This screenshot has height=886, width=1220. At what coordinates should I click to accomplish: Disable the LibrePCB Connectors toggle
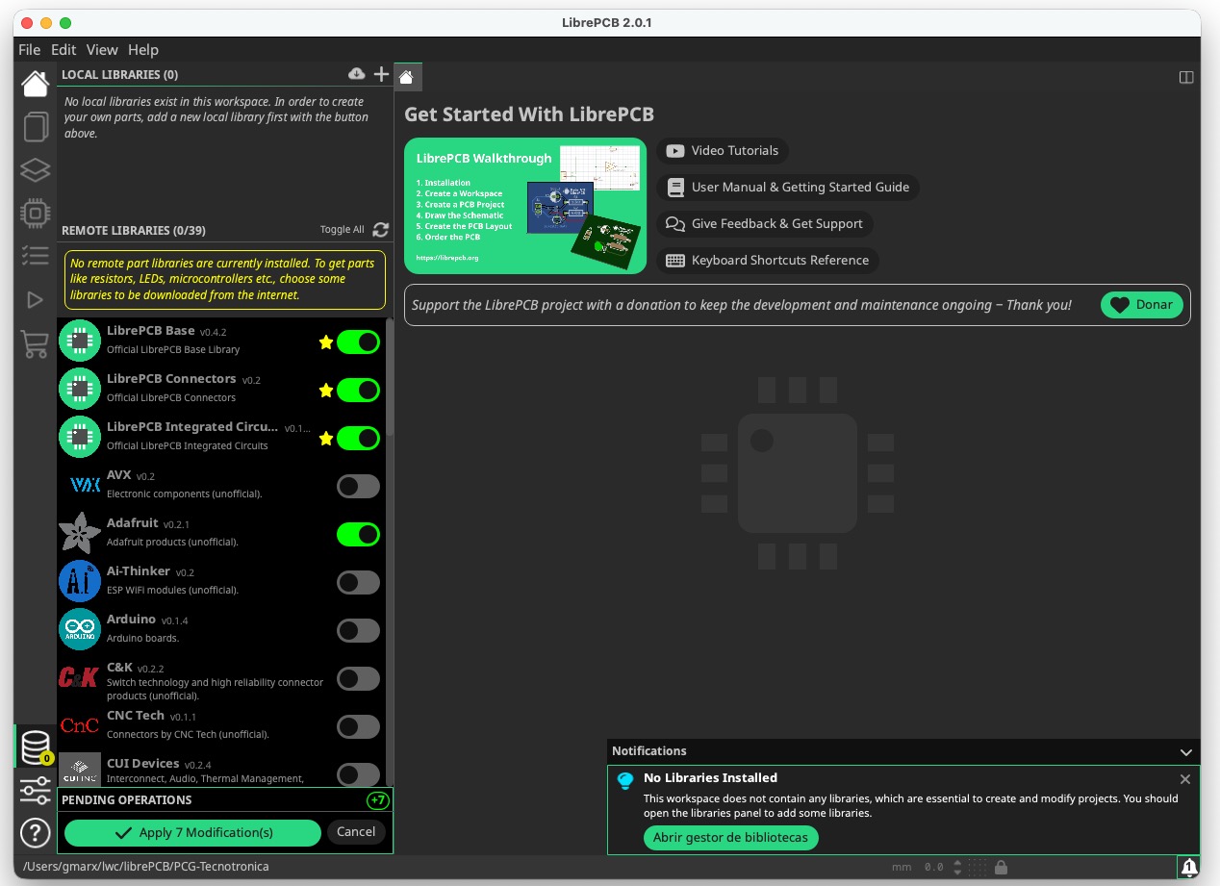click(x=358, y=390)
